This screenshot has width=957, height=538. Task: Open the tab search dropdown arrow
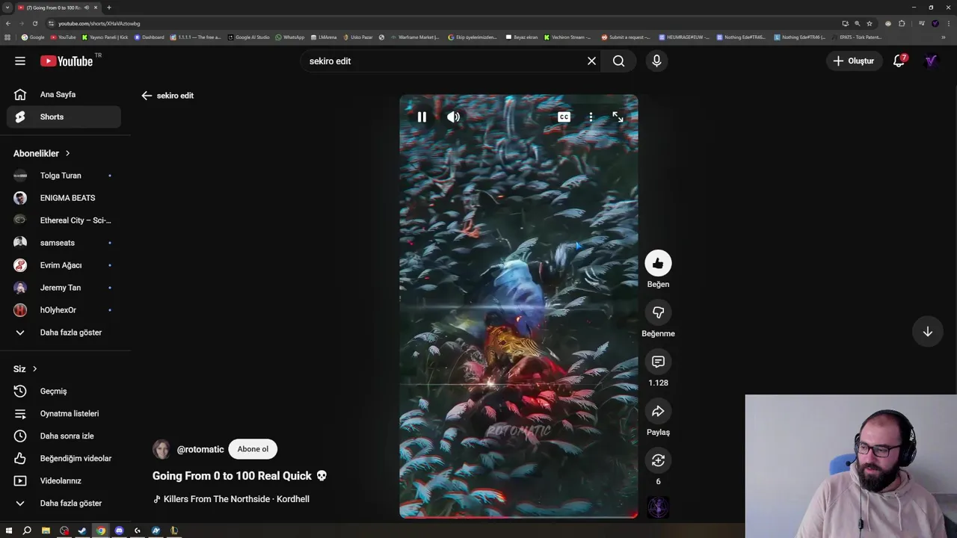tap(7, 7)
